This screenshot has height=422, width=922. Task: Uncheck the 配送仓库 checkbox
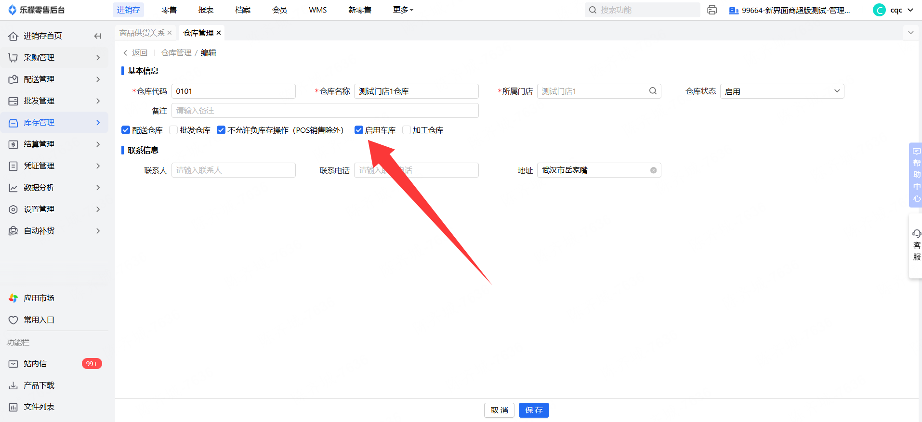click(x=126, y=130)
